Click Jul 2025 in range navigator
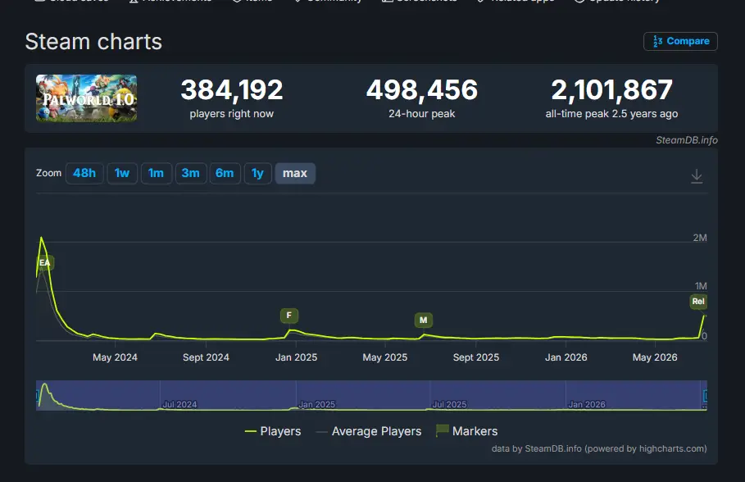 point(449,404)
